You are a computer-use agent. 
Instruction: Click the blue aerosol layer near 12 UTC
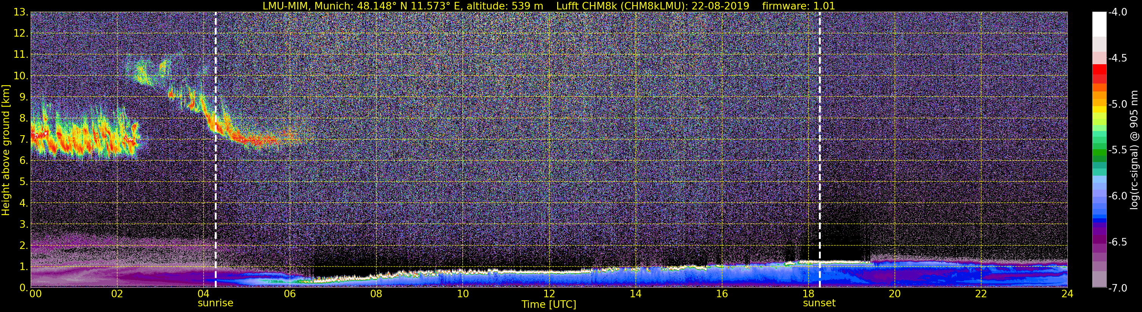tap(549, 278)
